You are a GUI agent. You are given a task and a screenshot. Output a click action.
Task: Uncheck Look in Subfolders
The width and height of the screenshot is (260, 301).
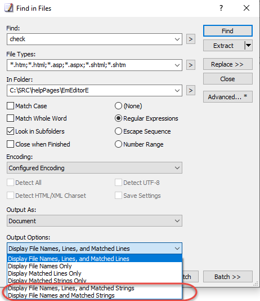(10, 131)
